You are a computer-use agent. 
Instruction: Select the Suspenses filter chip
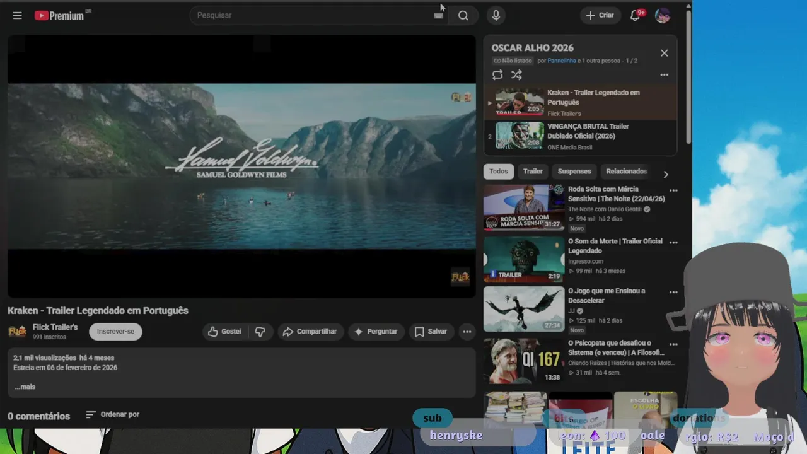click(574, 172)
